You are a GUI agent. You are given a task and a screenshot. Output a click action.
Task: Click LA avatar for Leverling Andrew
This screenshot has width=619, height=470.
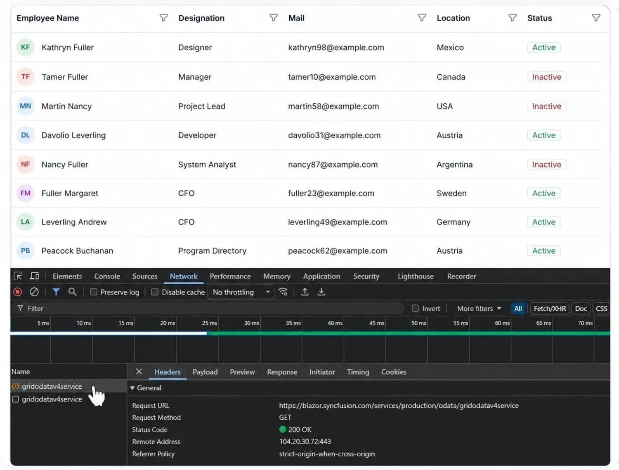click(x=26, y=222)
